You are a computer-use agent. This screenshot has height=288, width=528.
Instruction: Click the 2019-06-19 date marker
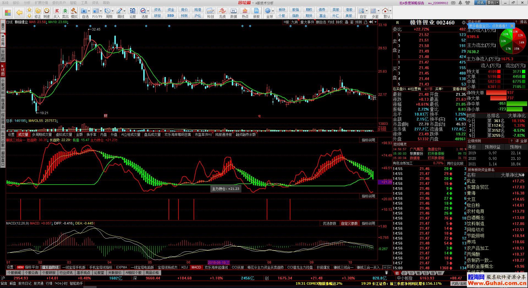pos(219,262)
